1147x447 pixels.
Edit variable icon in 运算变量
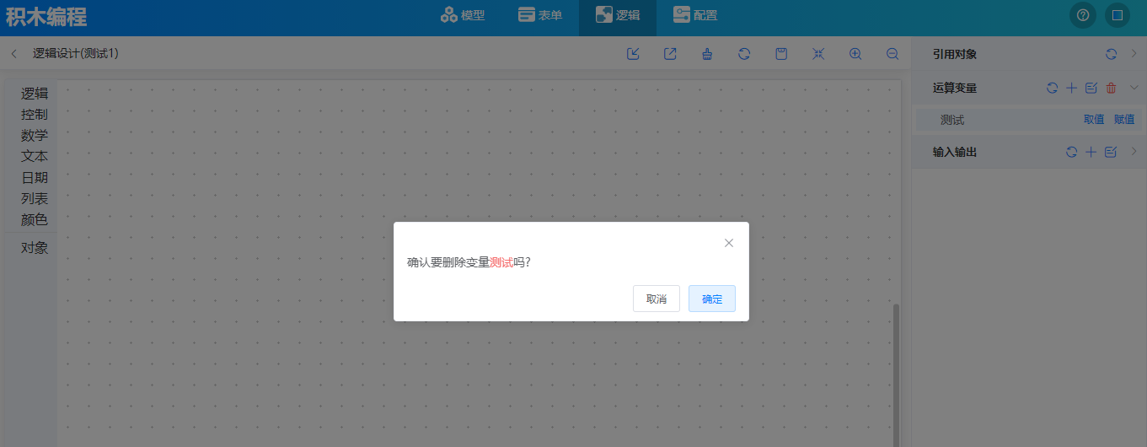pos(1091,88)
